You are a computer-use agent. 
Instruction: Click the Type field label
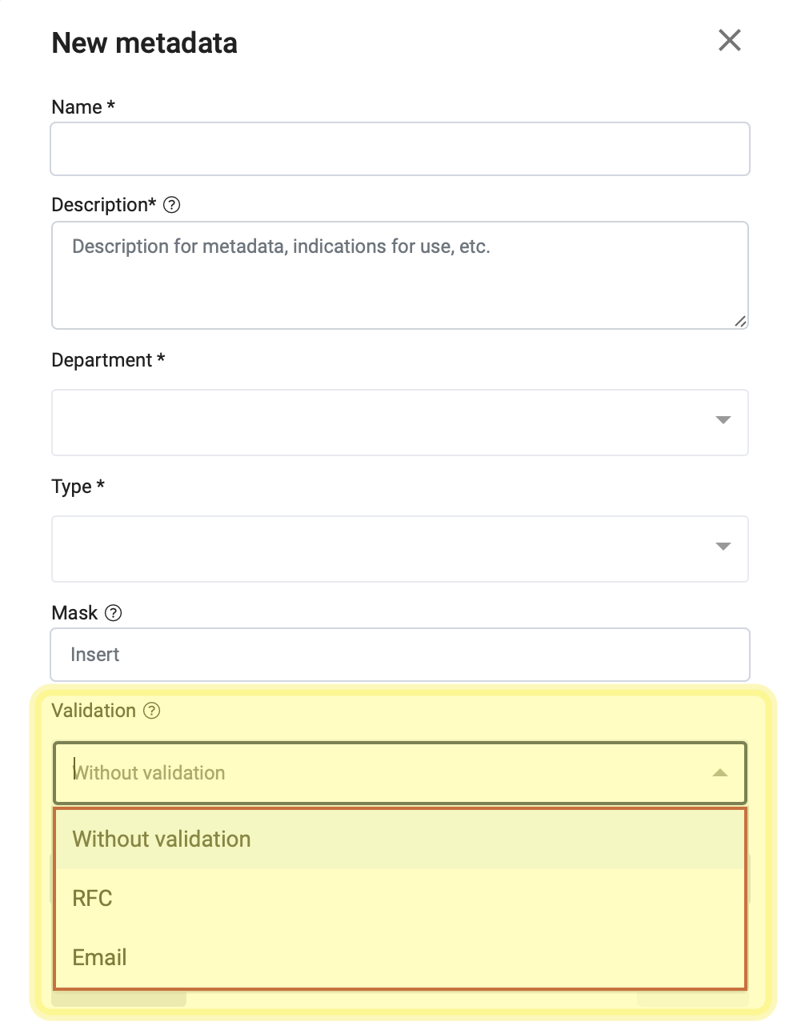[78, 487]
